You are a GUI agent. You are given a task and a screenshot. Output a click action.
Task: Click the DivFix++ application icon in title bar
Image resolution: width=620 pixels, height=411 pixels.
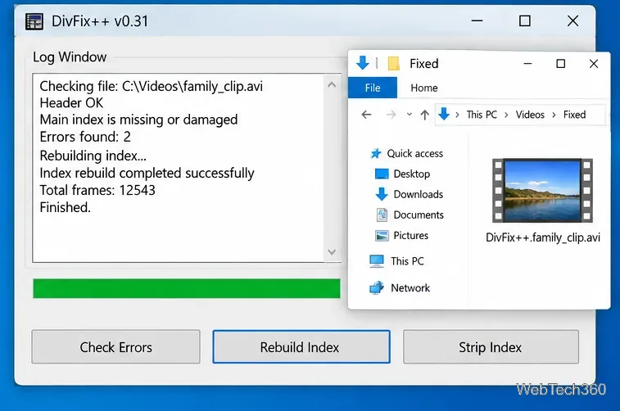34,21
